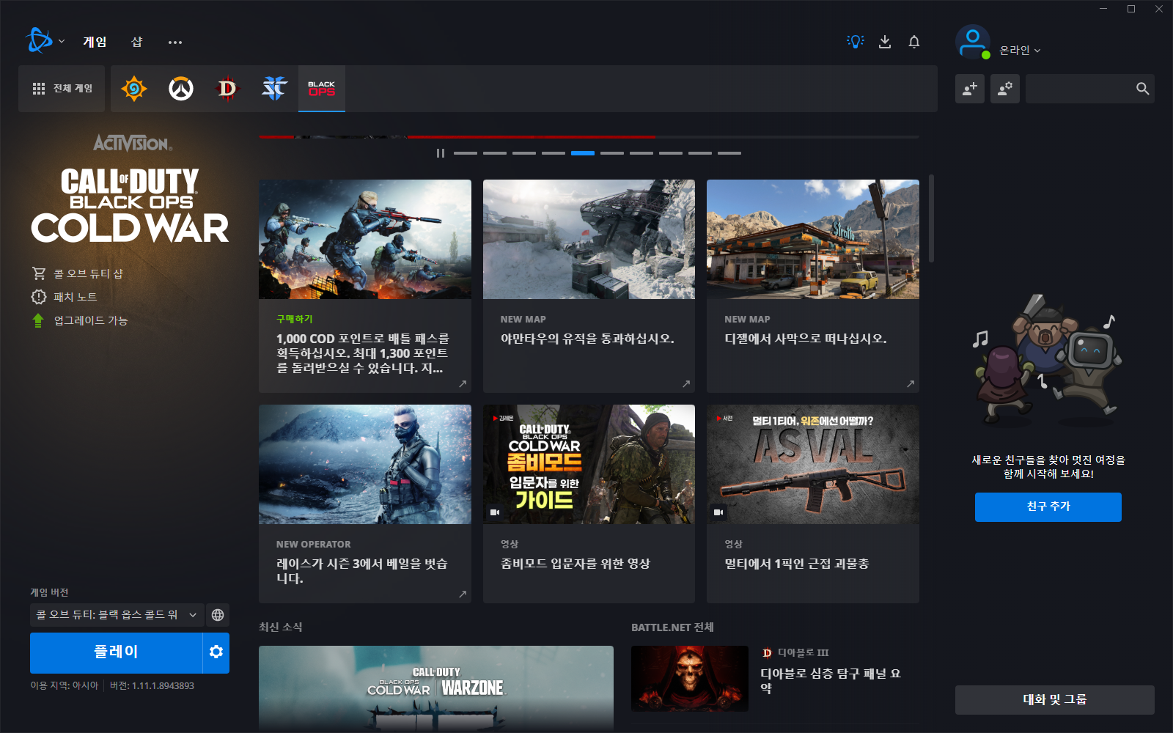The height and width of the screenshot is (733, 1173).
Task: Expand the 온라인 status dropdown
Action: 1020,50
